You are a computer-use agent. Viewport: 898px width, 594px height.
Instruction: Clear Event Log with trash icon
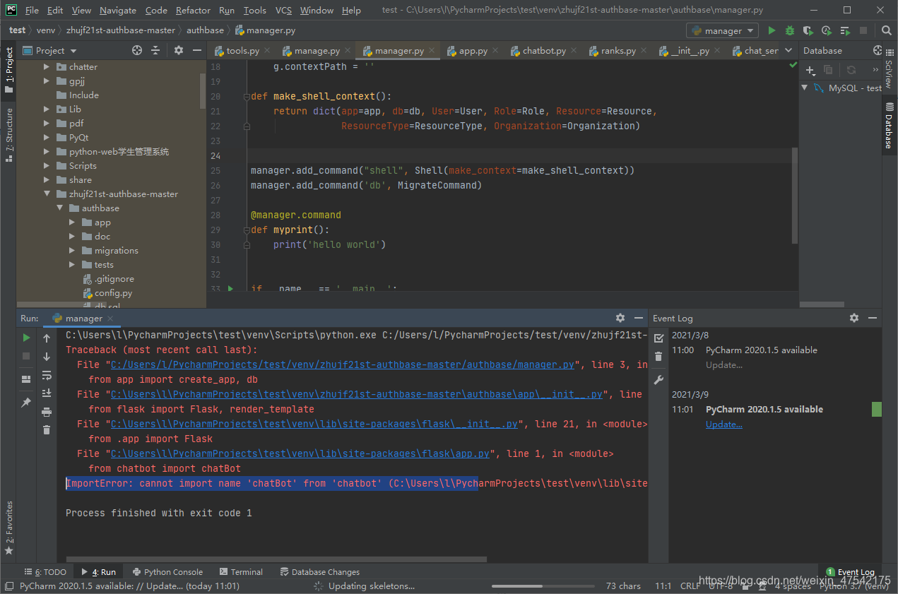tap(658, 357)
